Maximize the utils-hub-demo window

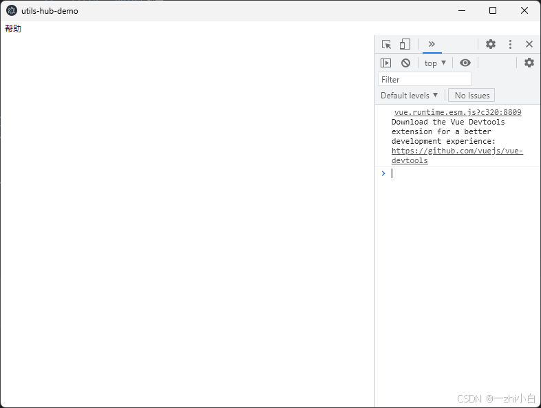point(493,11)
